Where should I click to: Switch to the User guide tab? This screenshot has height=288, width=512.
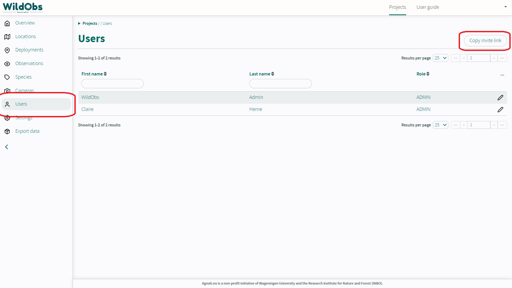427,7
